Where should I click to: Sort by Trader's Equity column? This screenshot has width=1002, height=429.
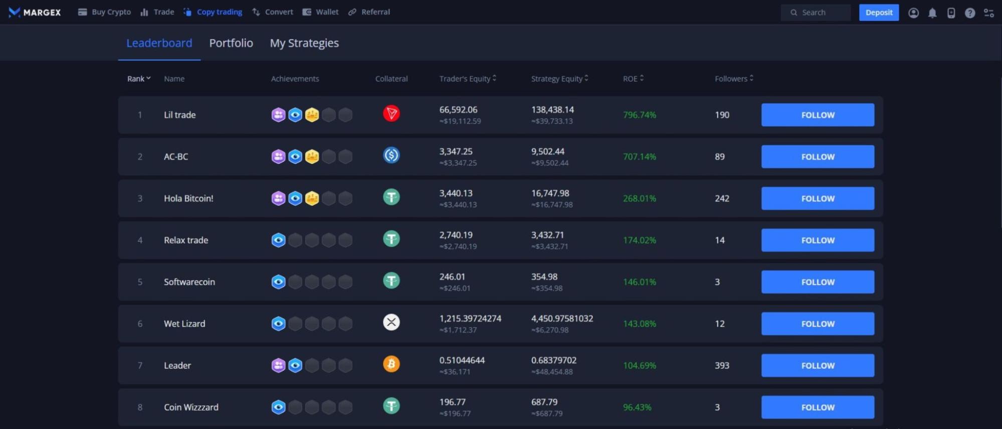(x=467, y=79)
